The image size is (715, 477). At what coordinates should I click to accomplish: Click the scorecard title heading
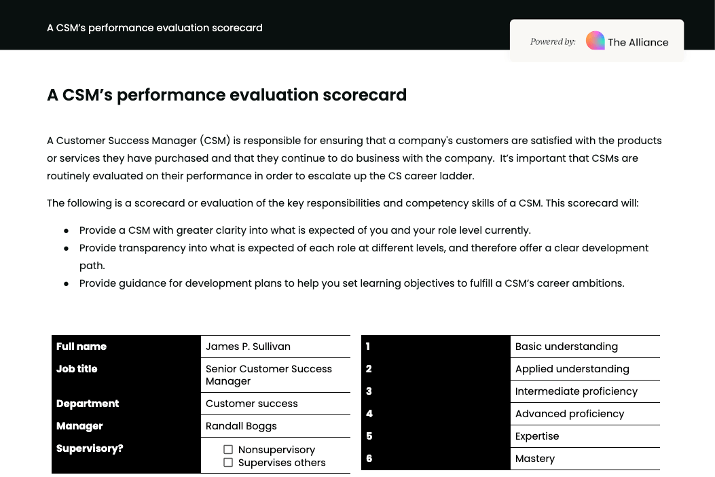(x=226, y=95)
